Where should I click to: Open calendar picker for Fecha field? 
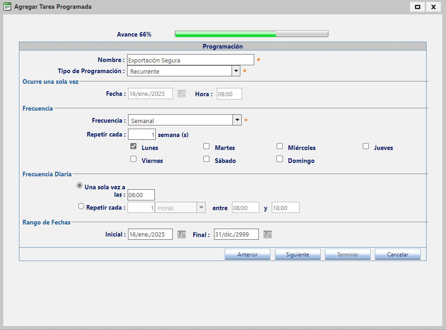tap(182, 93)
